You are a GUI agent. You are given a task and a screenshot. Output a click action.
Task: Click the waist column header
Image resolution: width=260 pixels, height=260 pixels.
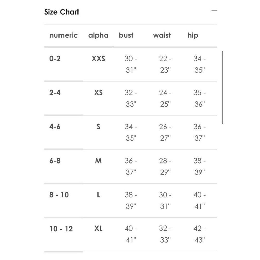(162, 35)
